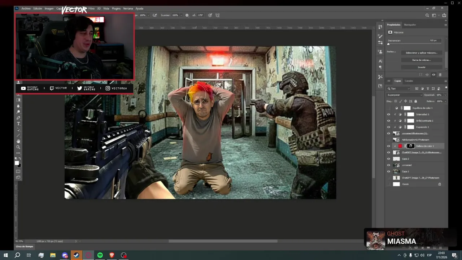The image size is (462, 260).
Task: Hide the Relleno de color 1 layer
Action: 389,146
